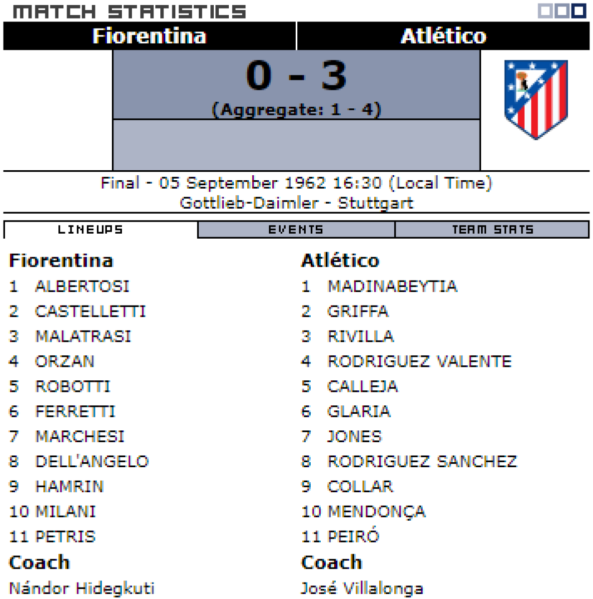Viewport: 593px width, 599px height.
Task: Select the Lineups tab
Action: 90,230
